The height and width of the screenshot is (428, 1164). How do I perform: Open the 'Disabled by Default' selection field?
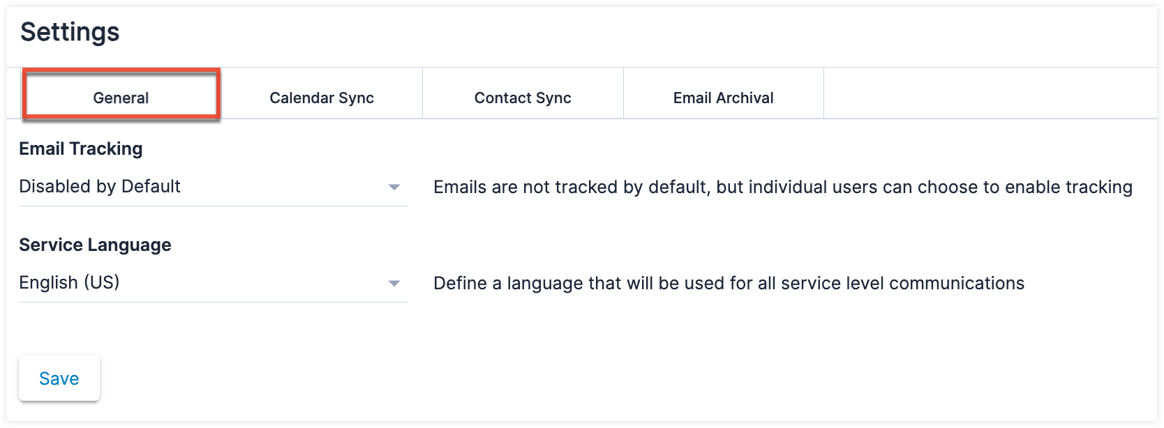pyautogui.click(x=214, y=187)
